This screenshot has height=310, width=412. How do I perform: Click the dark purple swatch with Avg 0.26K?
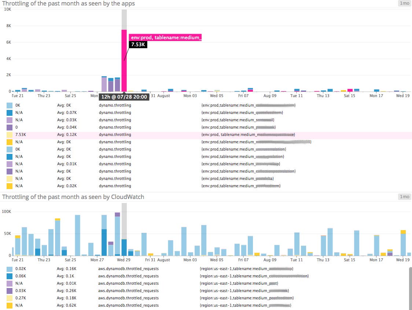pyautogui.click(x=10, y=291)
